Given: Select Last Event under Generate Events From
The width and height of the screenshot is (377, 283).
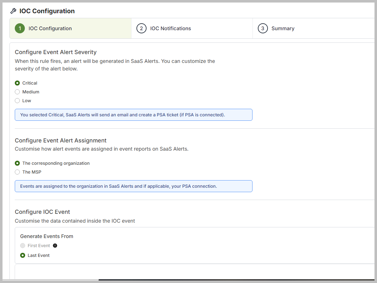Looking at the screenshot, I should tap(23, 255).
